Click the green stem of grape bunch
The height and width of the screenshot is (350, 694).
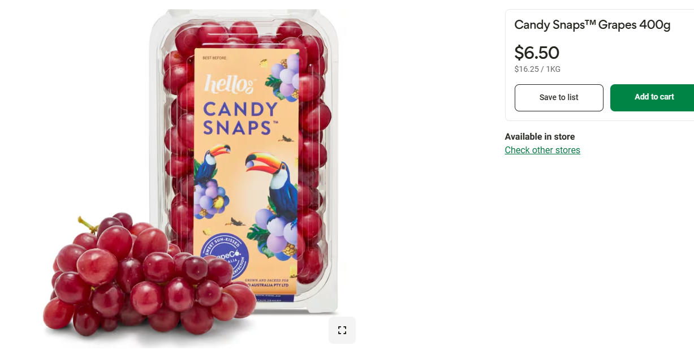pos(89,224)
